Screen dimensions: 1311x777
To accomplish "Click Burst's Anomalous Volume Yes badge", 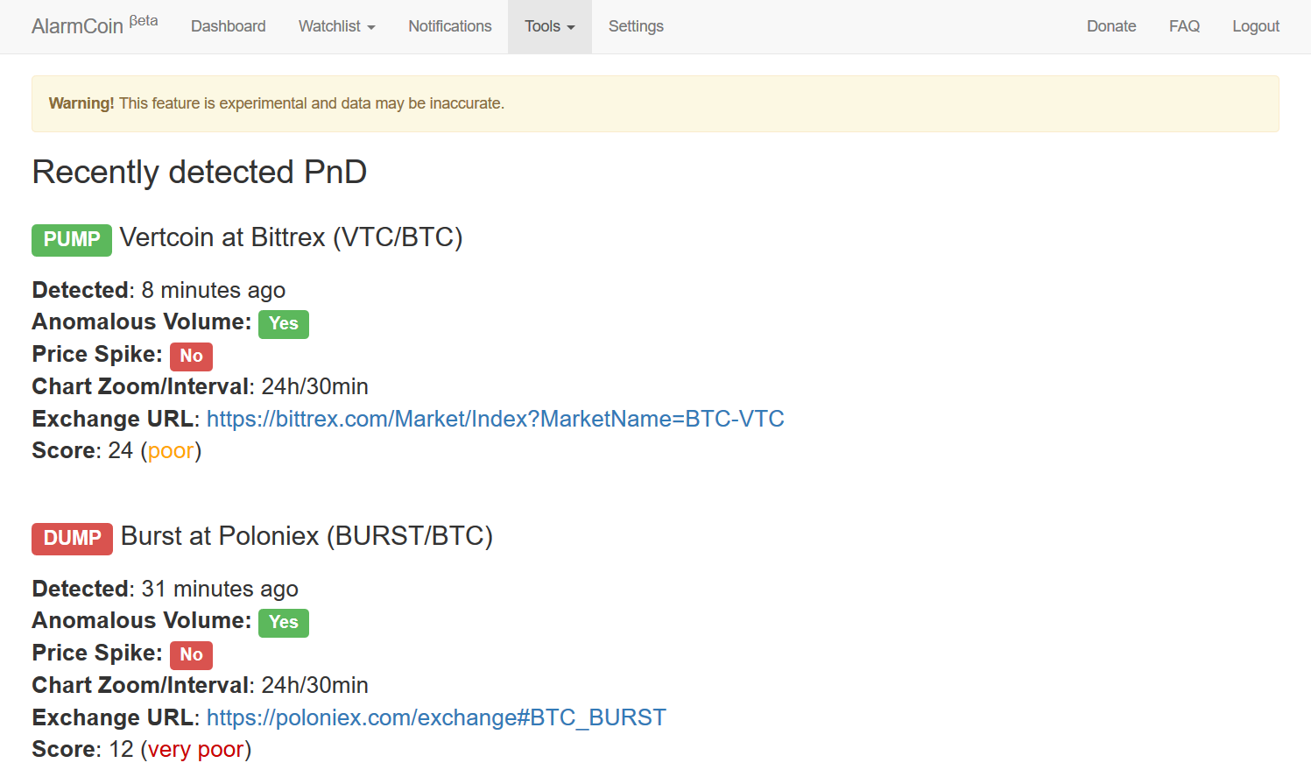I will [284, 622].
